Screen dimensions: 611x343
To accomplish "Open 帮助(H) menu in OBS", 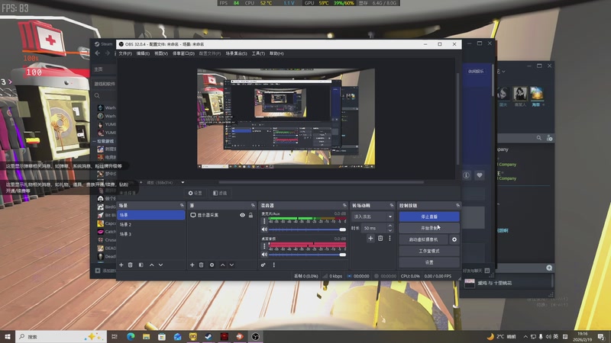I will pyautogui.click(x=276, y=53).
